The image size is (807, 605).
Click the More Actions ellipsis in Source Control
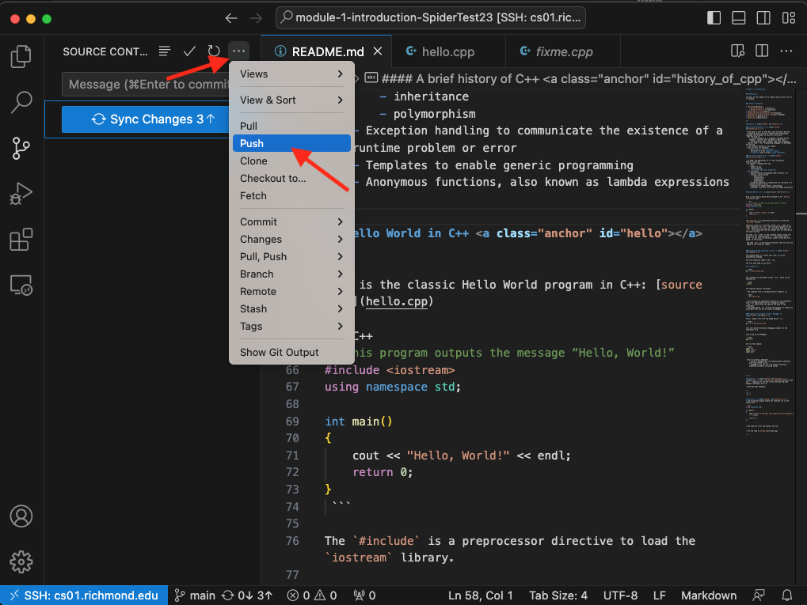[239, 51]
